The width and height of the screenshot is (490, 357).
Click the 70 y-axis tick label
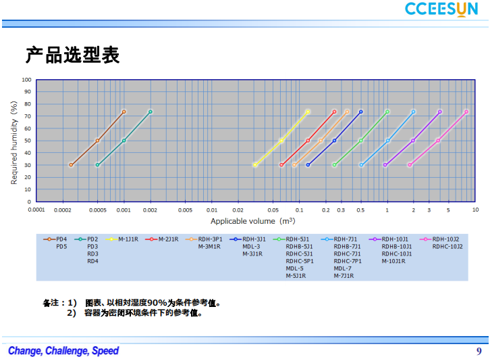pyautogui.click(x=28, y=116)
